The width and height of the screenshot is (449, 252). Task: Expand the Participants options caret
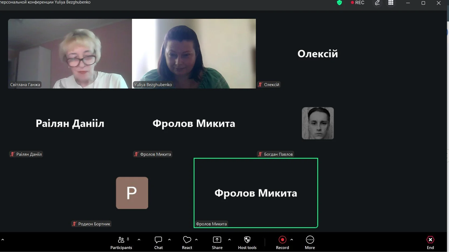[x=139, y=239]
